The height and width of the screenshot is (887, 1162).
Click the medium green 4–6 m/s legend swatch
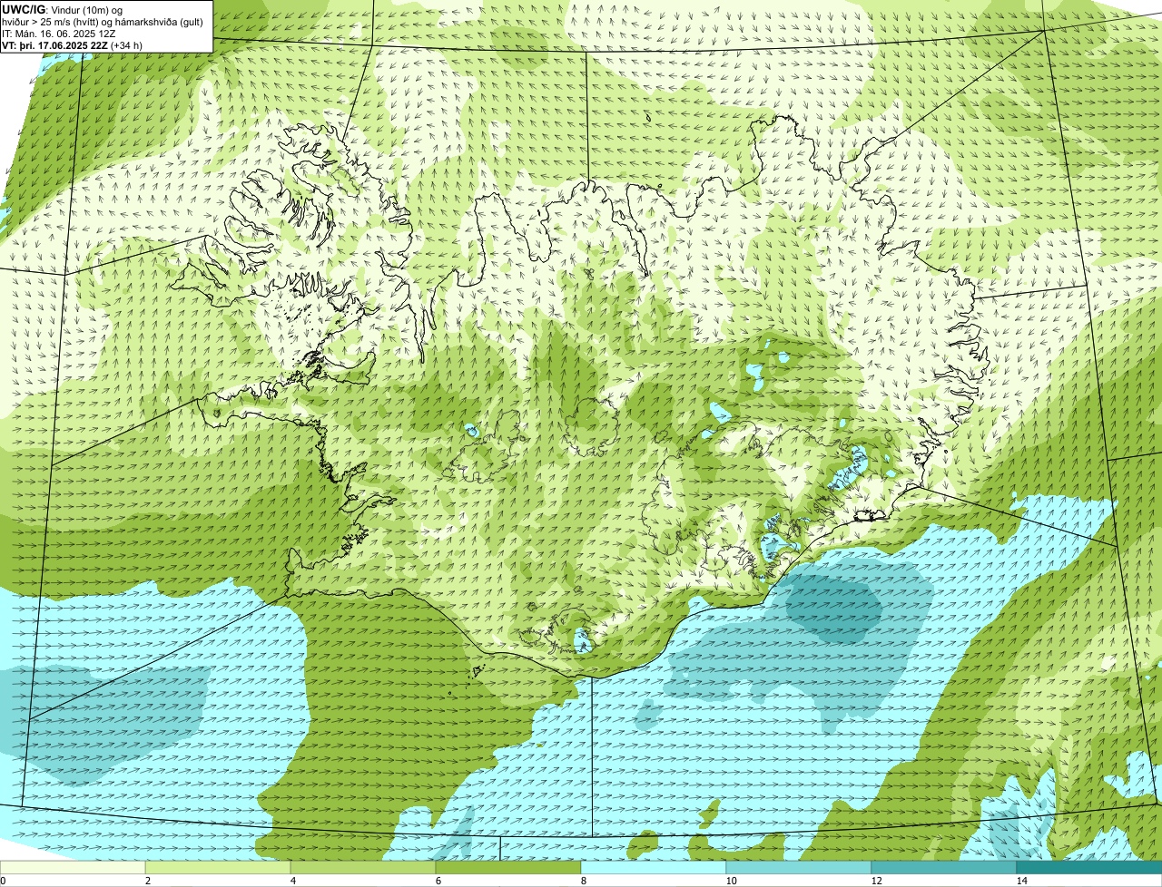(363, 867)
